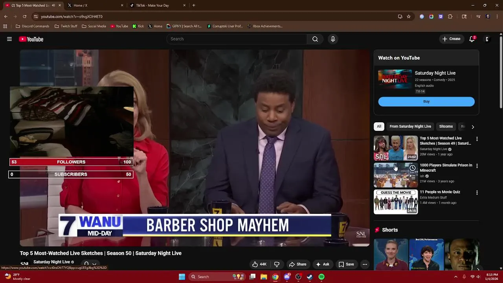
Task: Open Top 5 Season 49 video thumbnail
Action: 396,148
